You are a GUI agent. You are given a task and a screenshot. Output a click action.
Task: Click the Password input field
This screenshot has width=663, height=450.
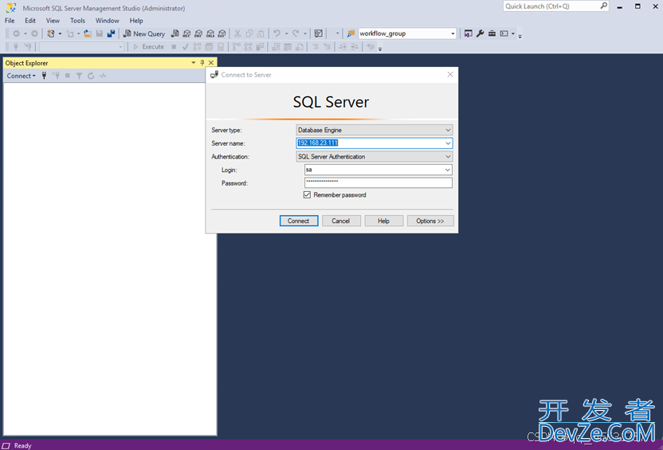click(378, 182)
